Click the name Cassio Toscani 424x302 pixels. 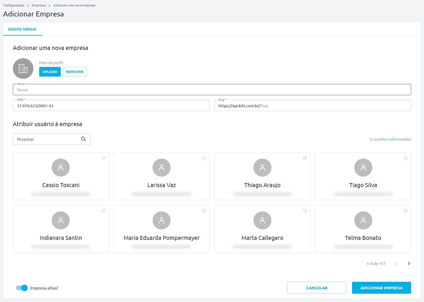(x=61, y=185)
